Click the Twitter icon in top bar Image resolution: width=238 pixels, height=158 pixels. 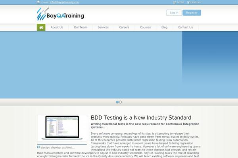point(175,2)
